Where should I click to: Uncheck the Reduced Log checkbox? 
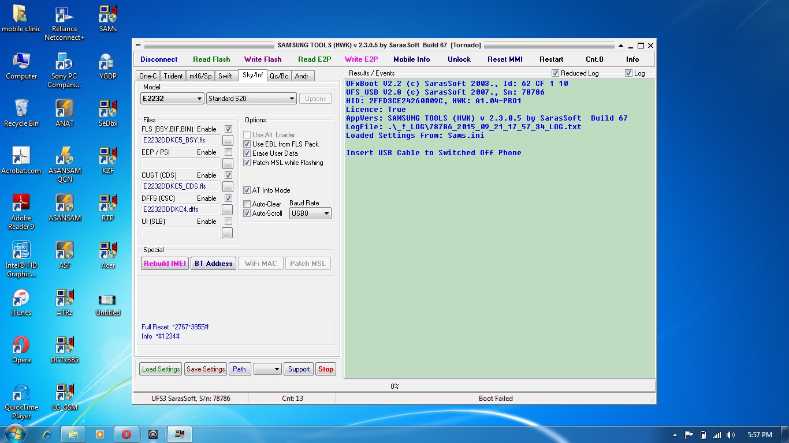(555, 73)
